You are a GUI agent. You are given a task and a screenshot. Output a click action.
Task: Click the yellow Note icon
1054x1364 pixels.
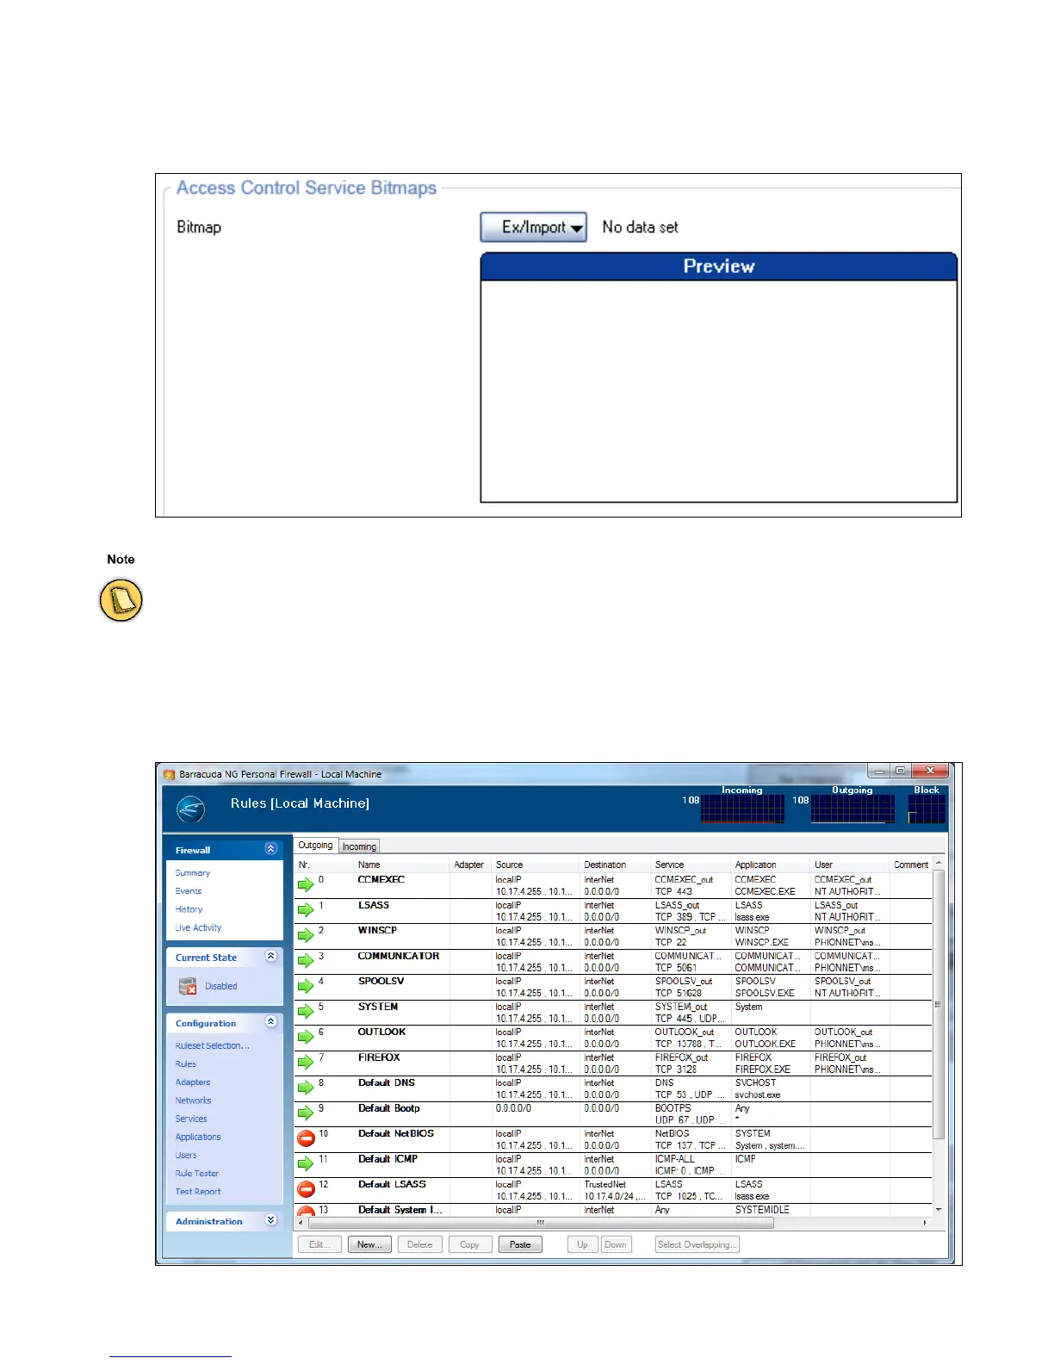click(x=121, y=600)
